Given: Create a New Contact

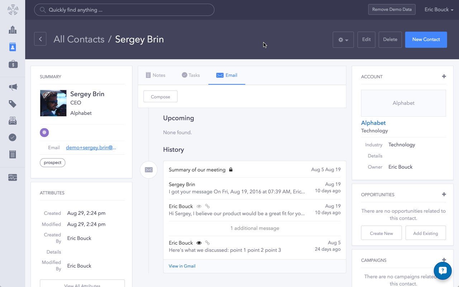Looking at the screenshot, I should pos(426,39).
